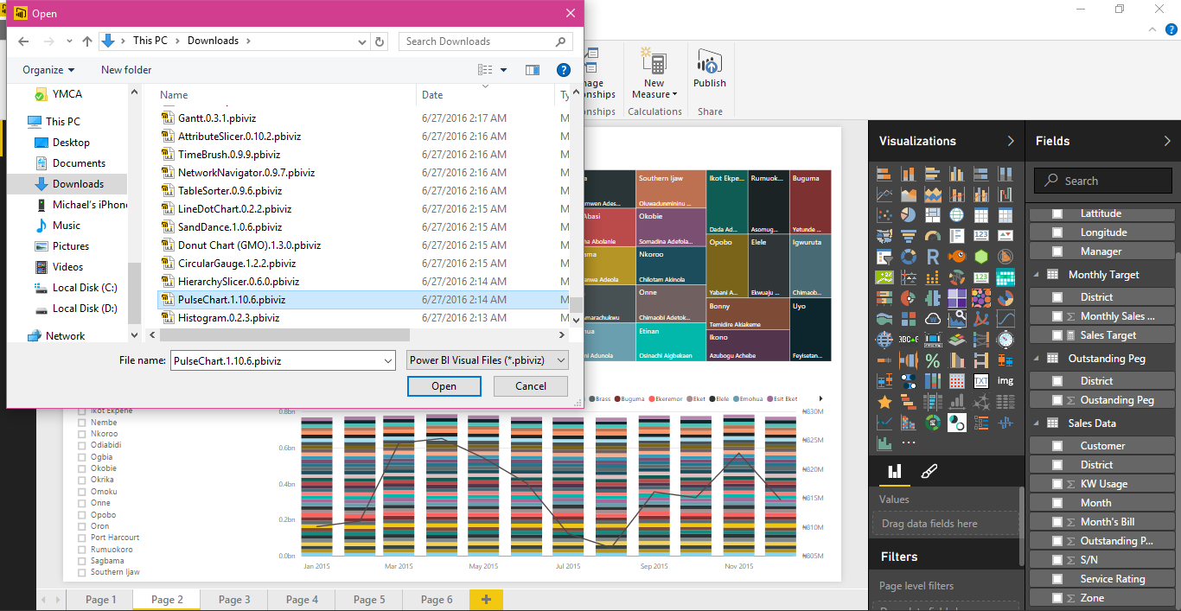This screenshot has height=611, width=1181.
Task: Collapse the Sales Data table
Action: [1037, 423]
